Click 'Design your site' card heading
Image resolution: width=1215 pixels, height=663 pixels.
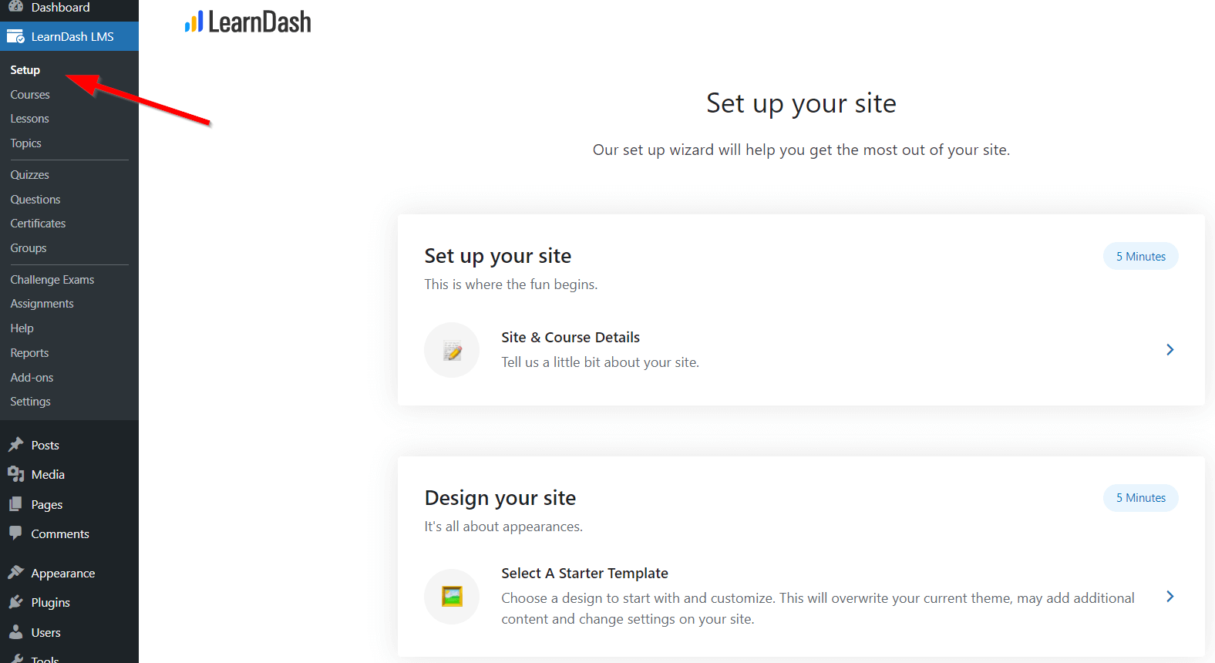(x=500, y=498)
